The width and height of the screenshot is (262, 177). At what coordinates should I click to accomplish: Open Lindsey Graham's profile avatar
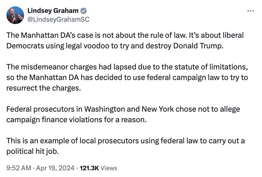click(15, 15)
